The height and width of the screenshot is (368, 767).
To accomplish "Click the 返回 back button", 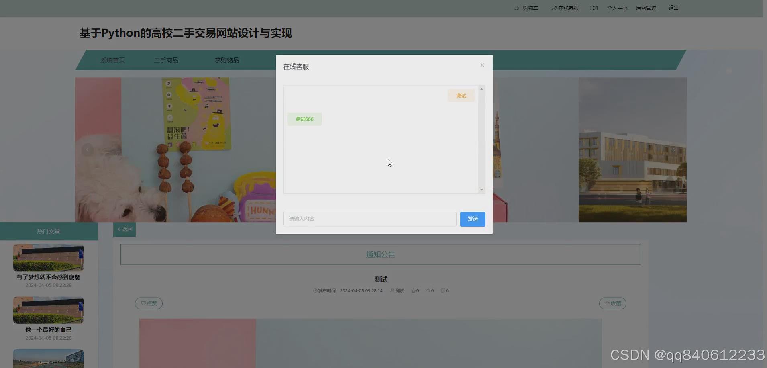I will coord(124,229).
